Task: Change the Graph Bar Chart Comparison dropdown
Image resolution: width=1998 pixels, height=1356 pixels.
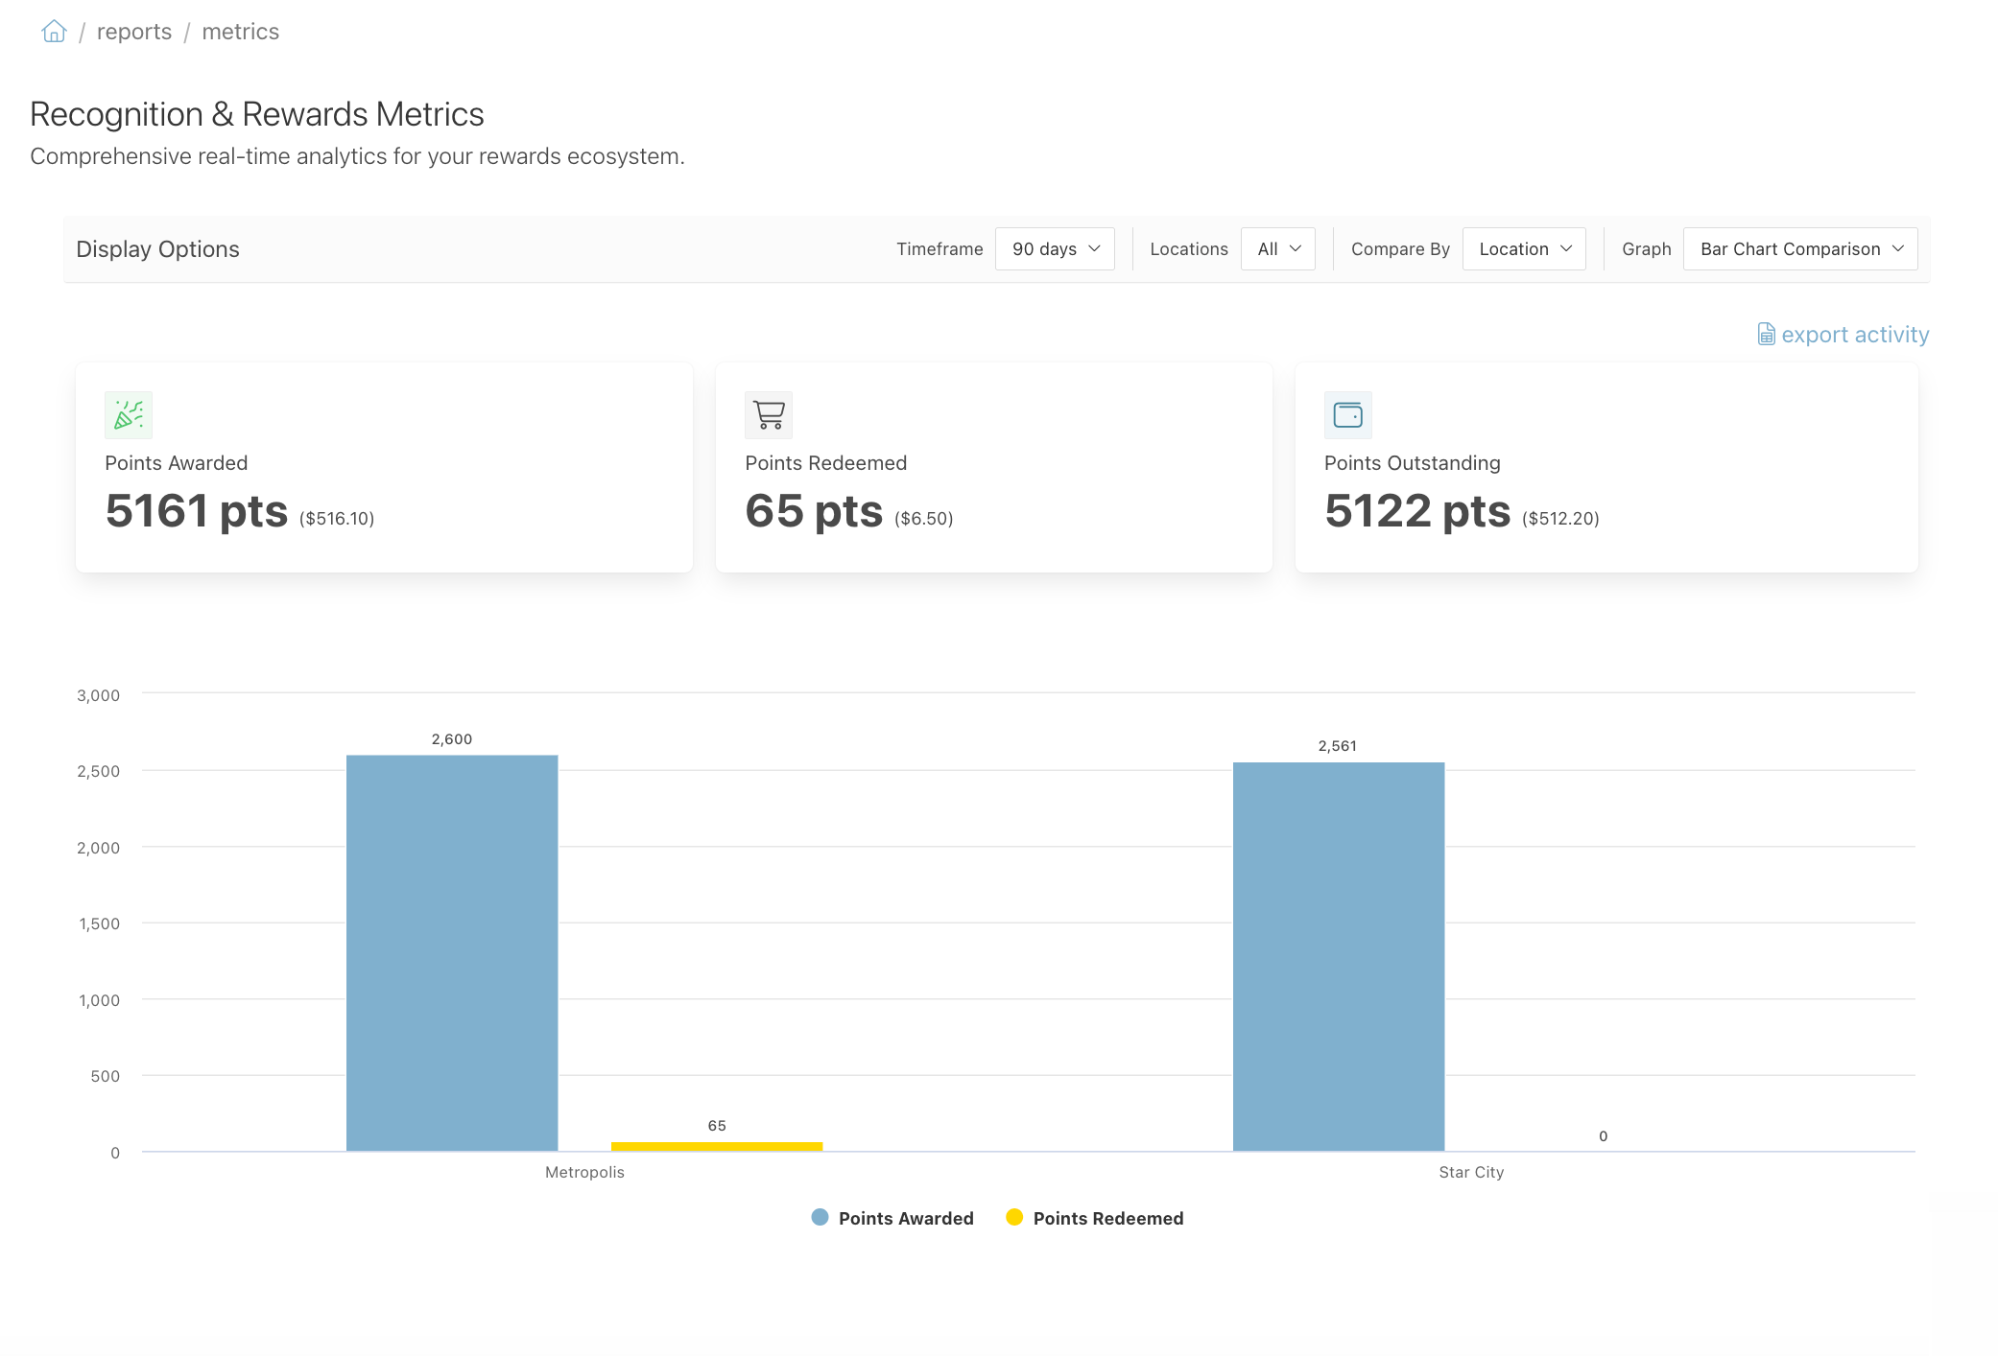Action: point(1800,249)
